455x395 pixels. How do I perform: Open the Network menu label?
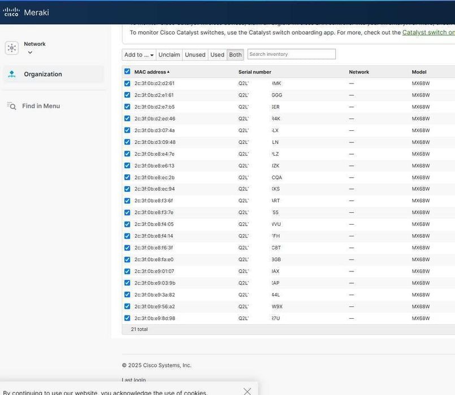[34, 44]
